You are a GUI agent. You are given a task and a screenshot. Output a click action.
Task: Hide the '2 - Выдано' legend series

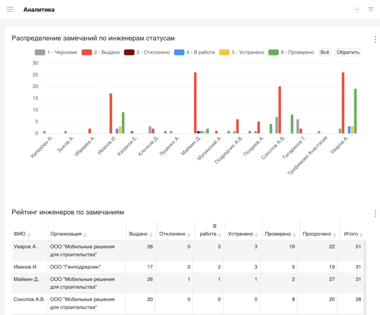[101, 52]
